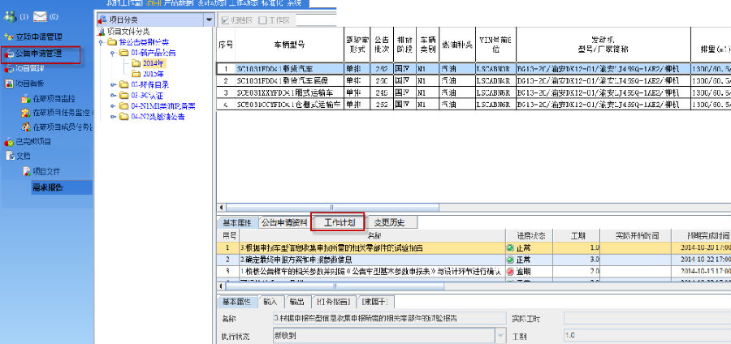Viewport: 731px width, 344px height.
Task: Expand the 02-环保目录 tree node
Action: point(113,84)
